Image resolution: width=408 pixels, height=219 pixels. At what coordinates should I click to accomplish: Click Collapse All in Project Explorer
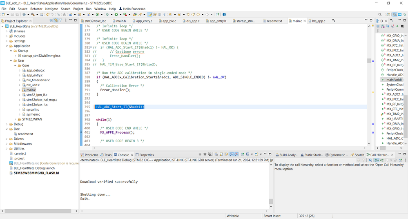[x=51, y=20]
